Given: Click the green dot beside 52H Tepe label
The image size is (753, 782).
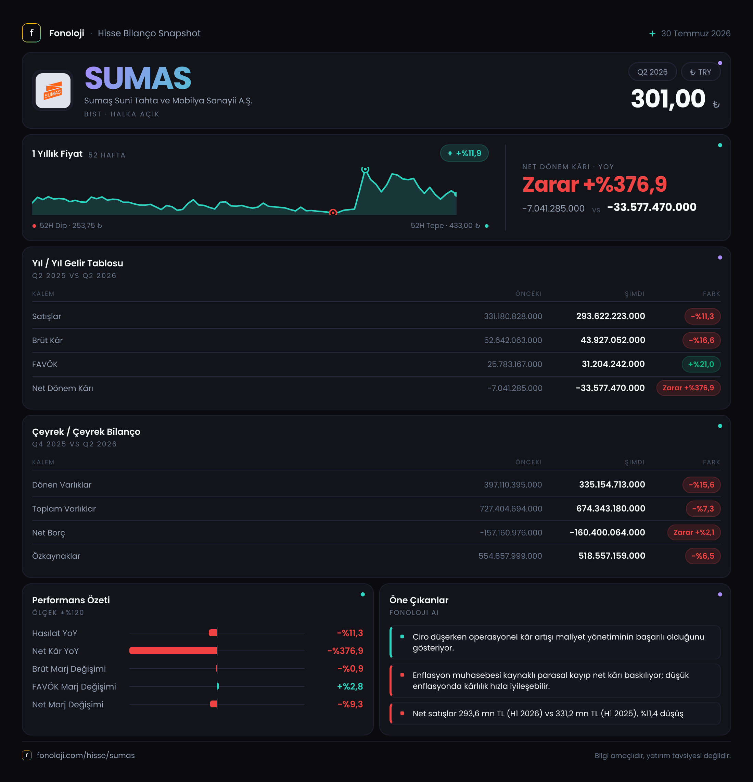Looking at the screenshot, I should 487,226.
